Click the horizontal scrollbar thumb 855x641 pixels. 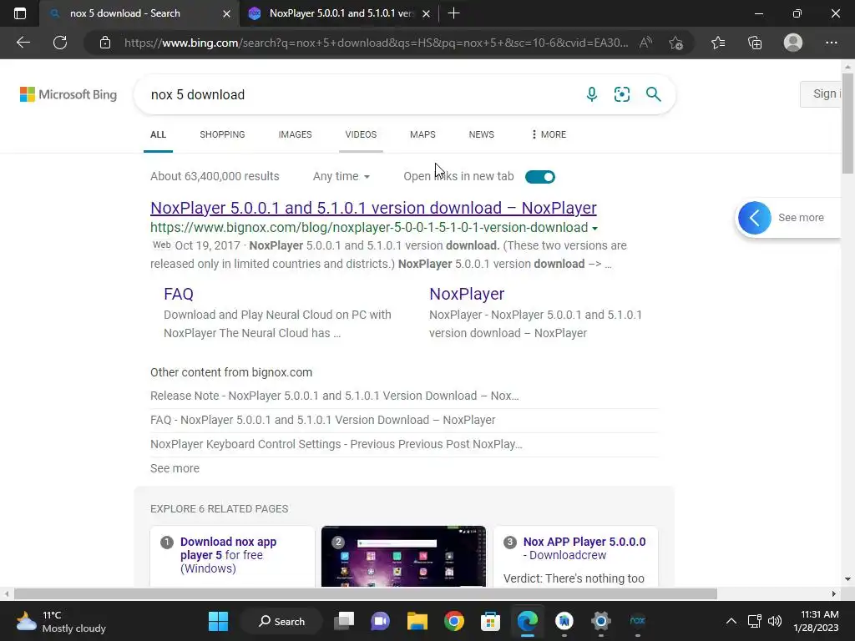(366, 593)
